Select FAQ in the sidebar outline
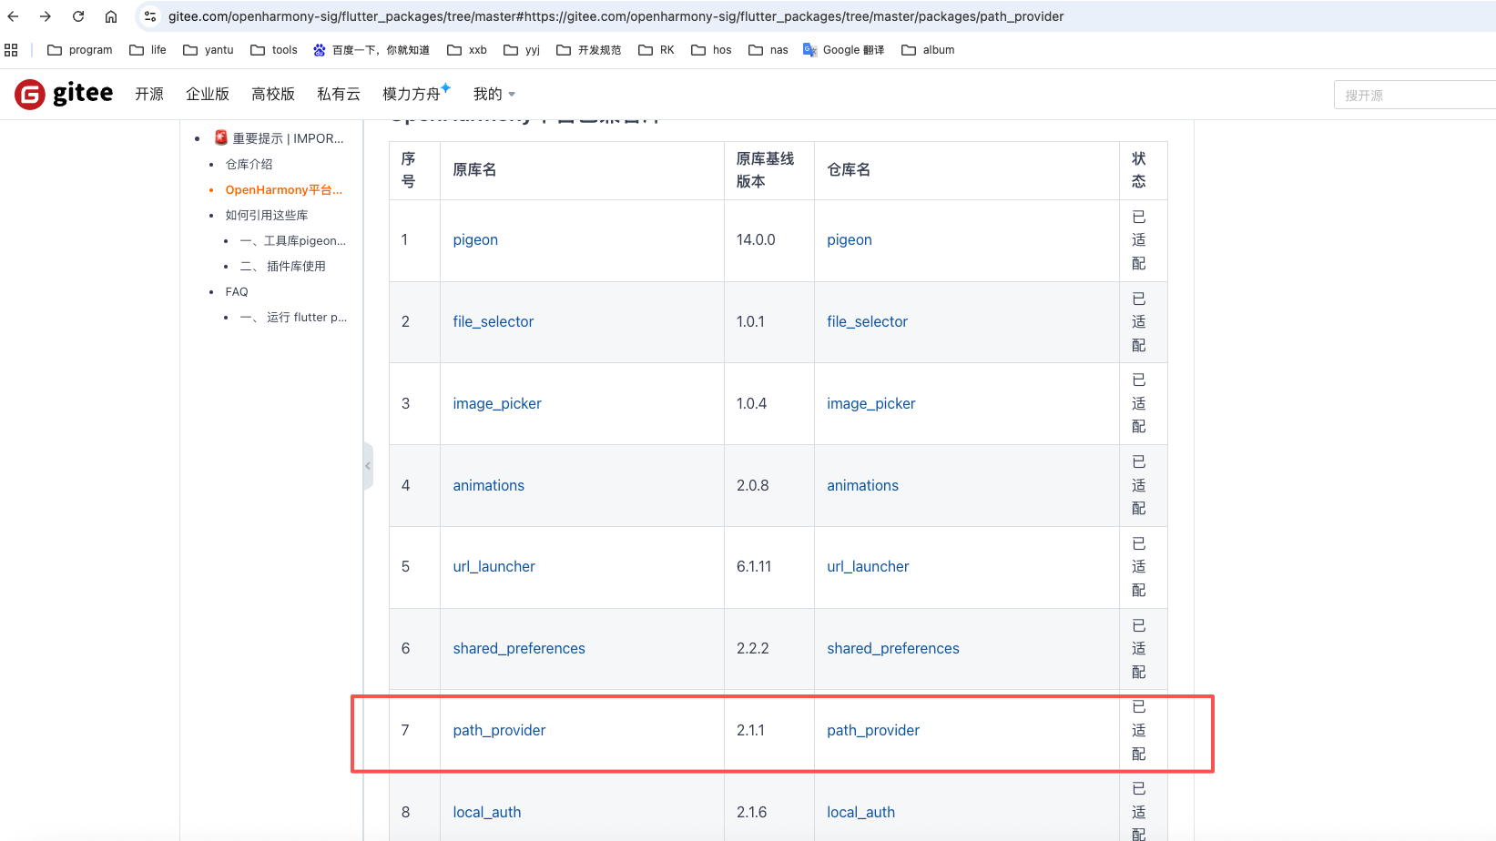Image resolution: width=1496 pixels, height=841 pixels. coord(237,291)
